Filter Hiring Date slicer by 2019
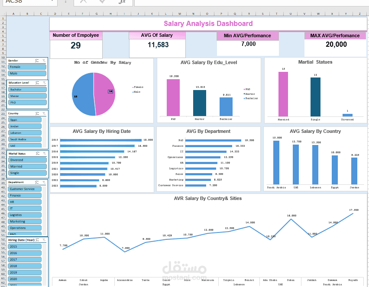This screenshot has width=369, height=287. [25, 272]
